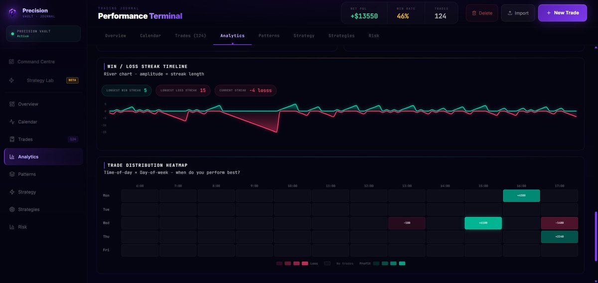The image size is (598, 283).
Task: Click the Import button
Action: 518,13
